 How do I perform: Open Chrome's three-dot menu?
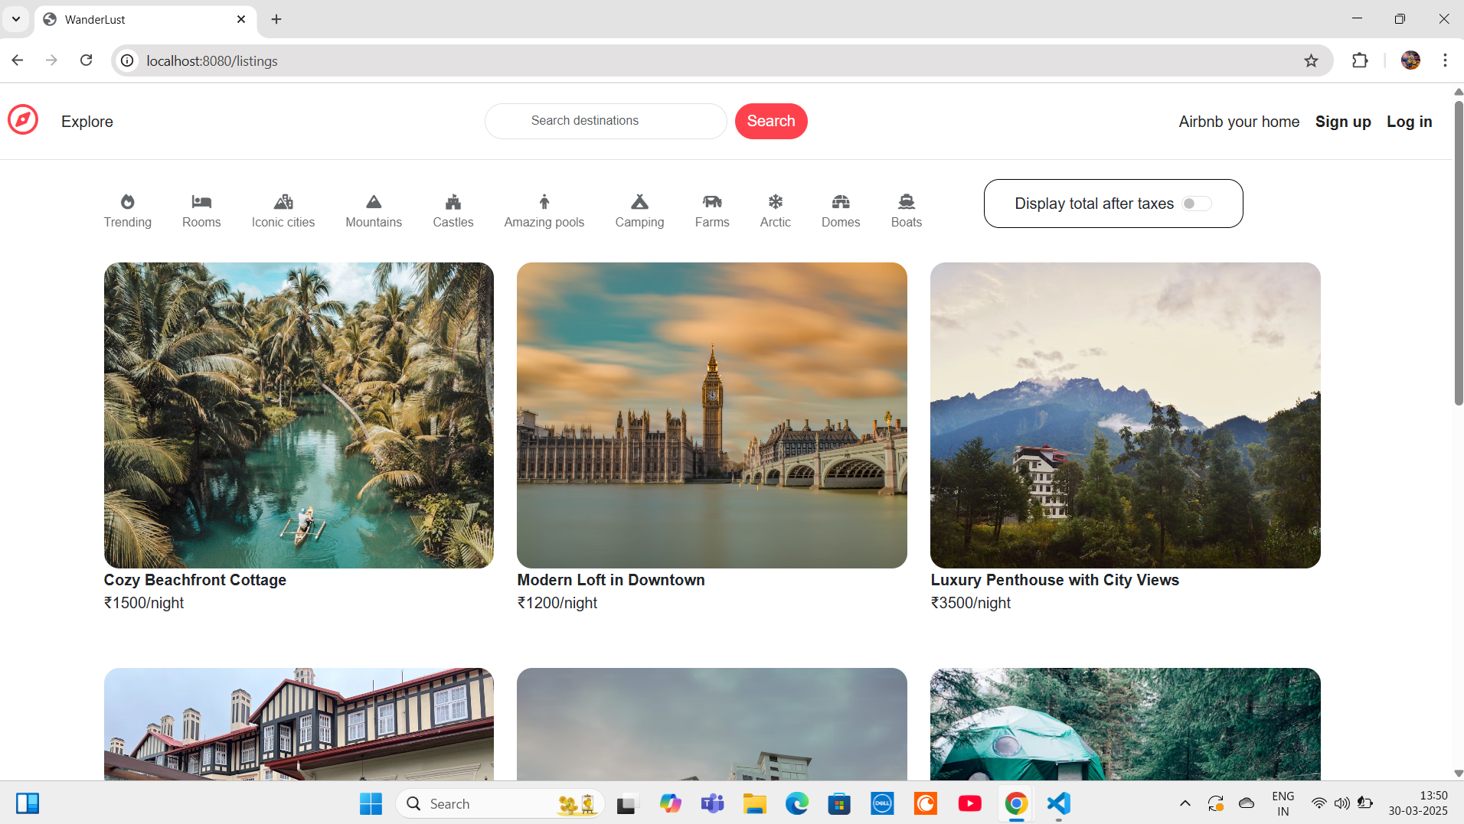tap(1445, 60)
